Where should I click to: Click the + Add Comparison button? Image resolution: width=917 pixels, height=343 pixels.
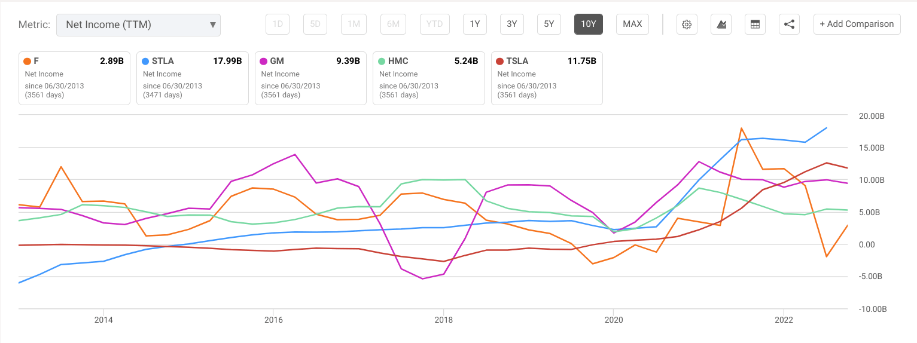click(857, 24)
